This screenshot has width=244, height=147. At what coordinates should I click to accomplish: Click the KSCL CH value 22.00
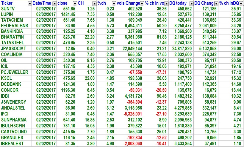click(89, 78)
